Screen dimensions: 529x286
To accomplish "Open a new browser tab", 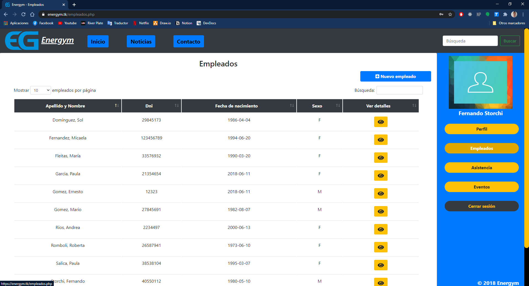I will [x=74, y=5].
